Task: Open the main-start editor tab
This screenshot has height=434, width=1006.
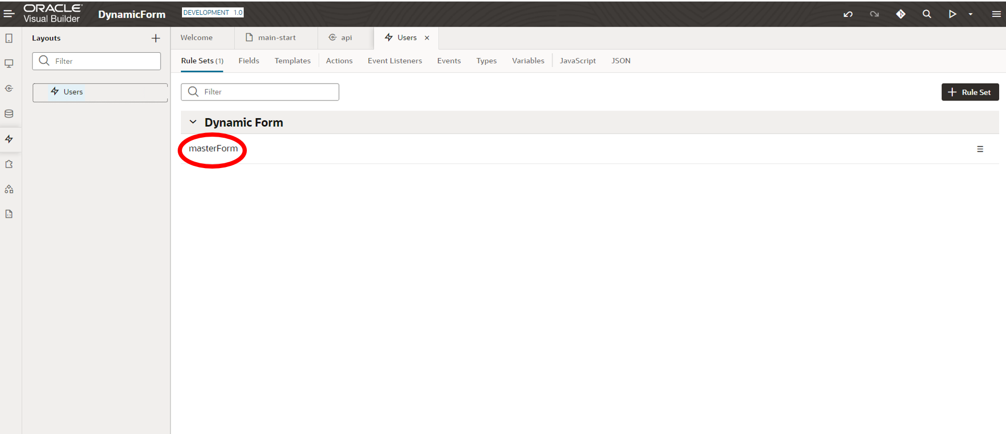Action: (x=276, y=38)
